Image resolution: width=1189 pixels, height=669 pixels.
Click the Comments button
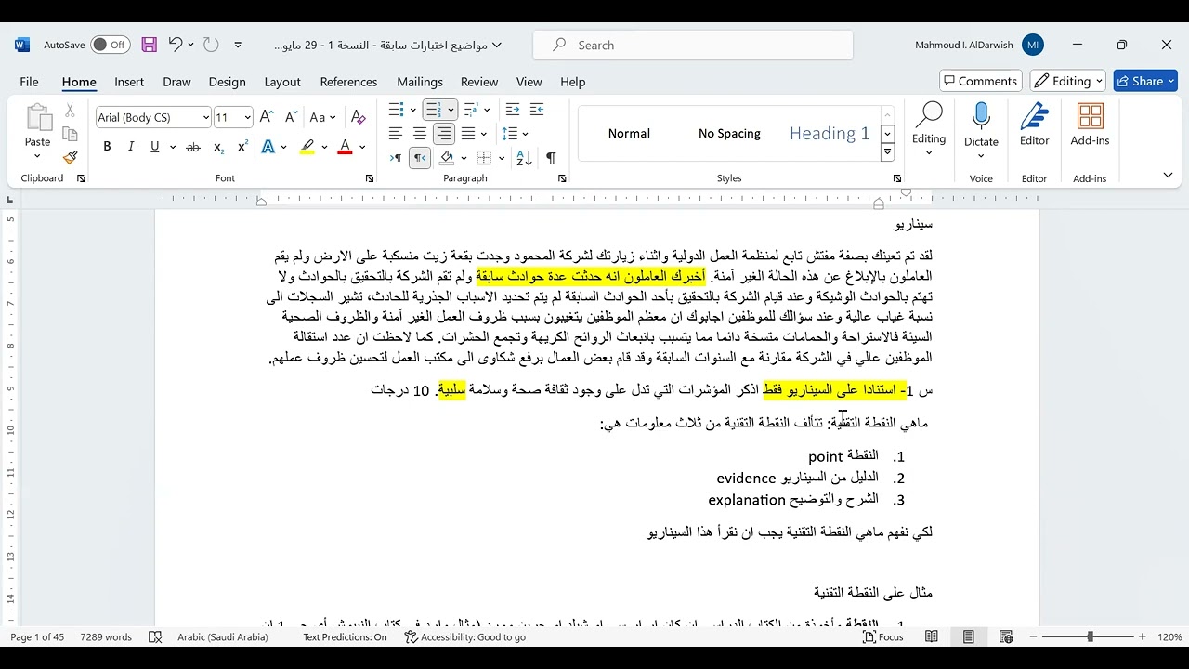(981, 81)
